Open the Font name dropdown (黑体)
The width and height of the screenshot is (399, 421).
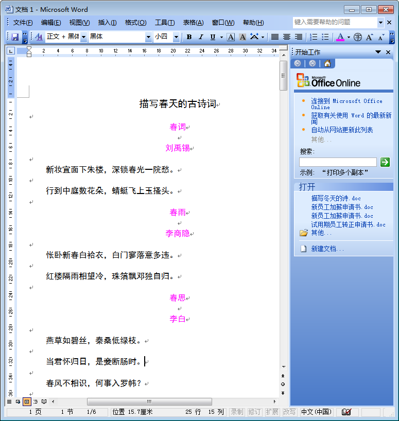click(148, 37)
